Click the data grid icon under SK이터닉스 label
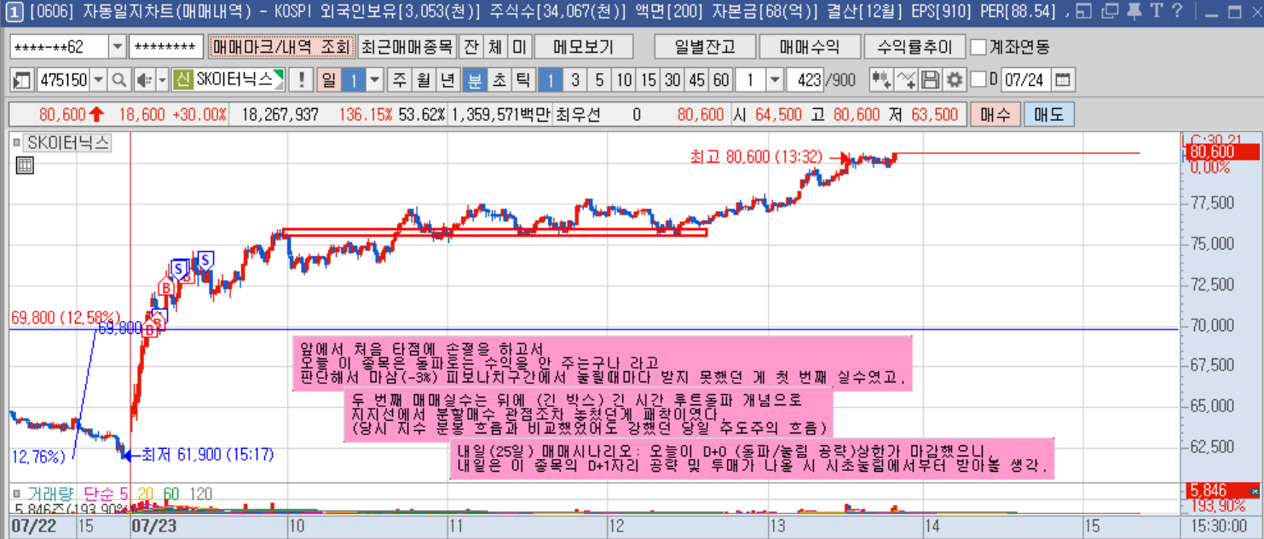This screenshot has height=539, width=1264. click(x=25, y=166)
